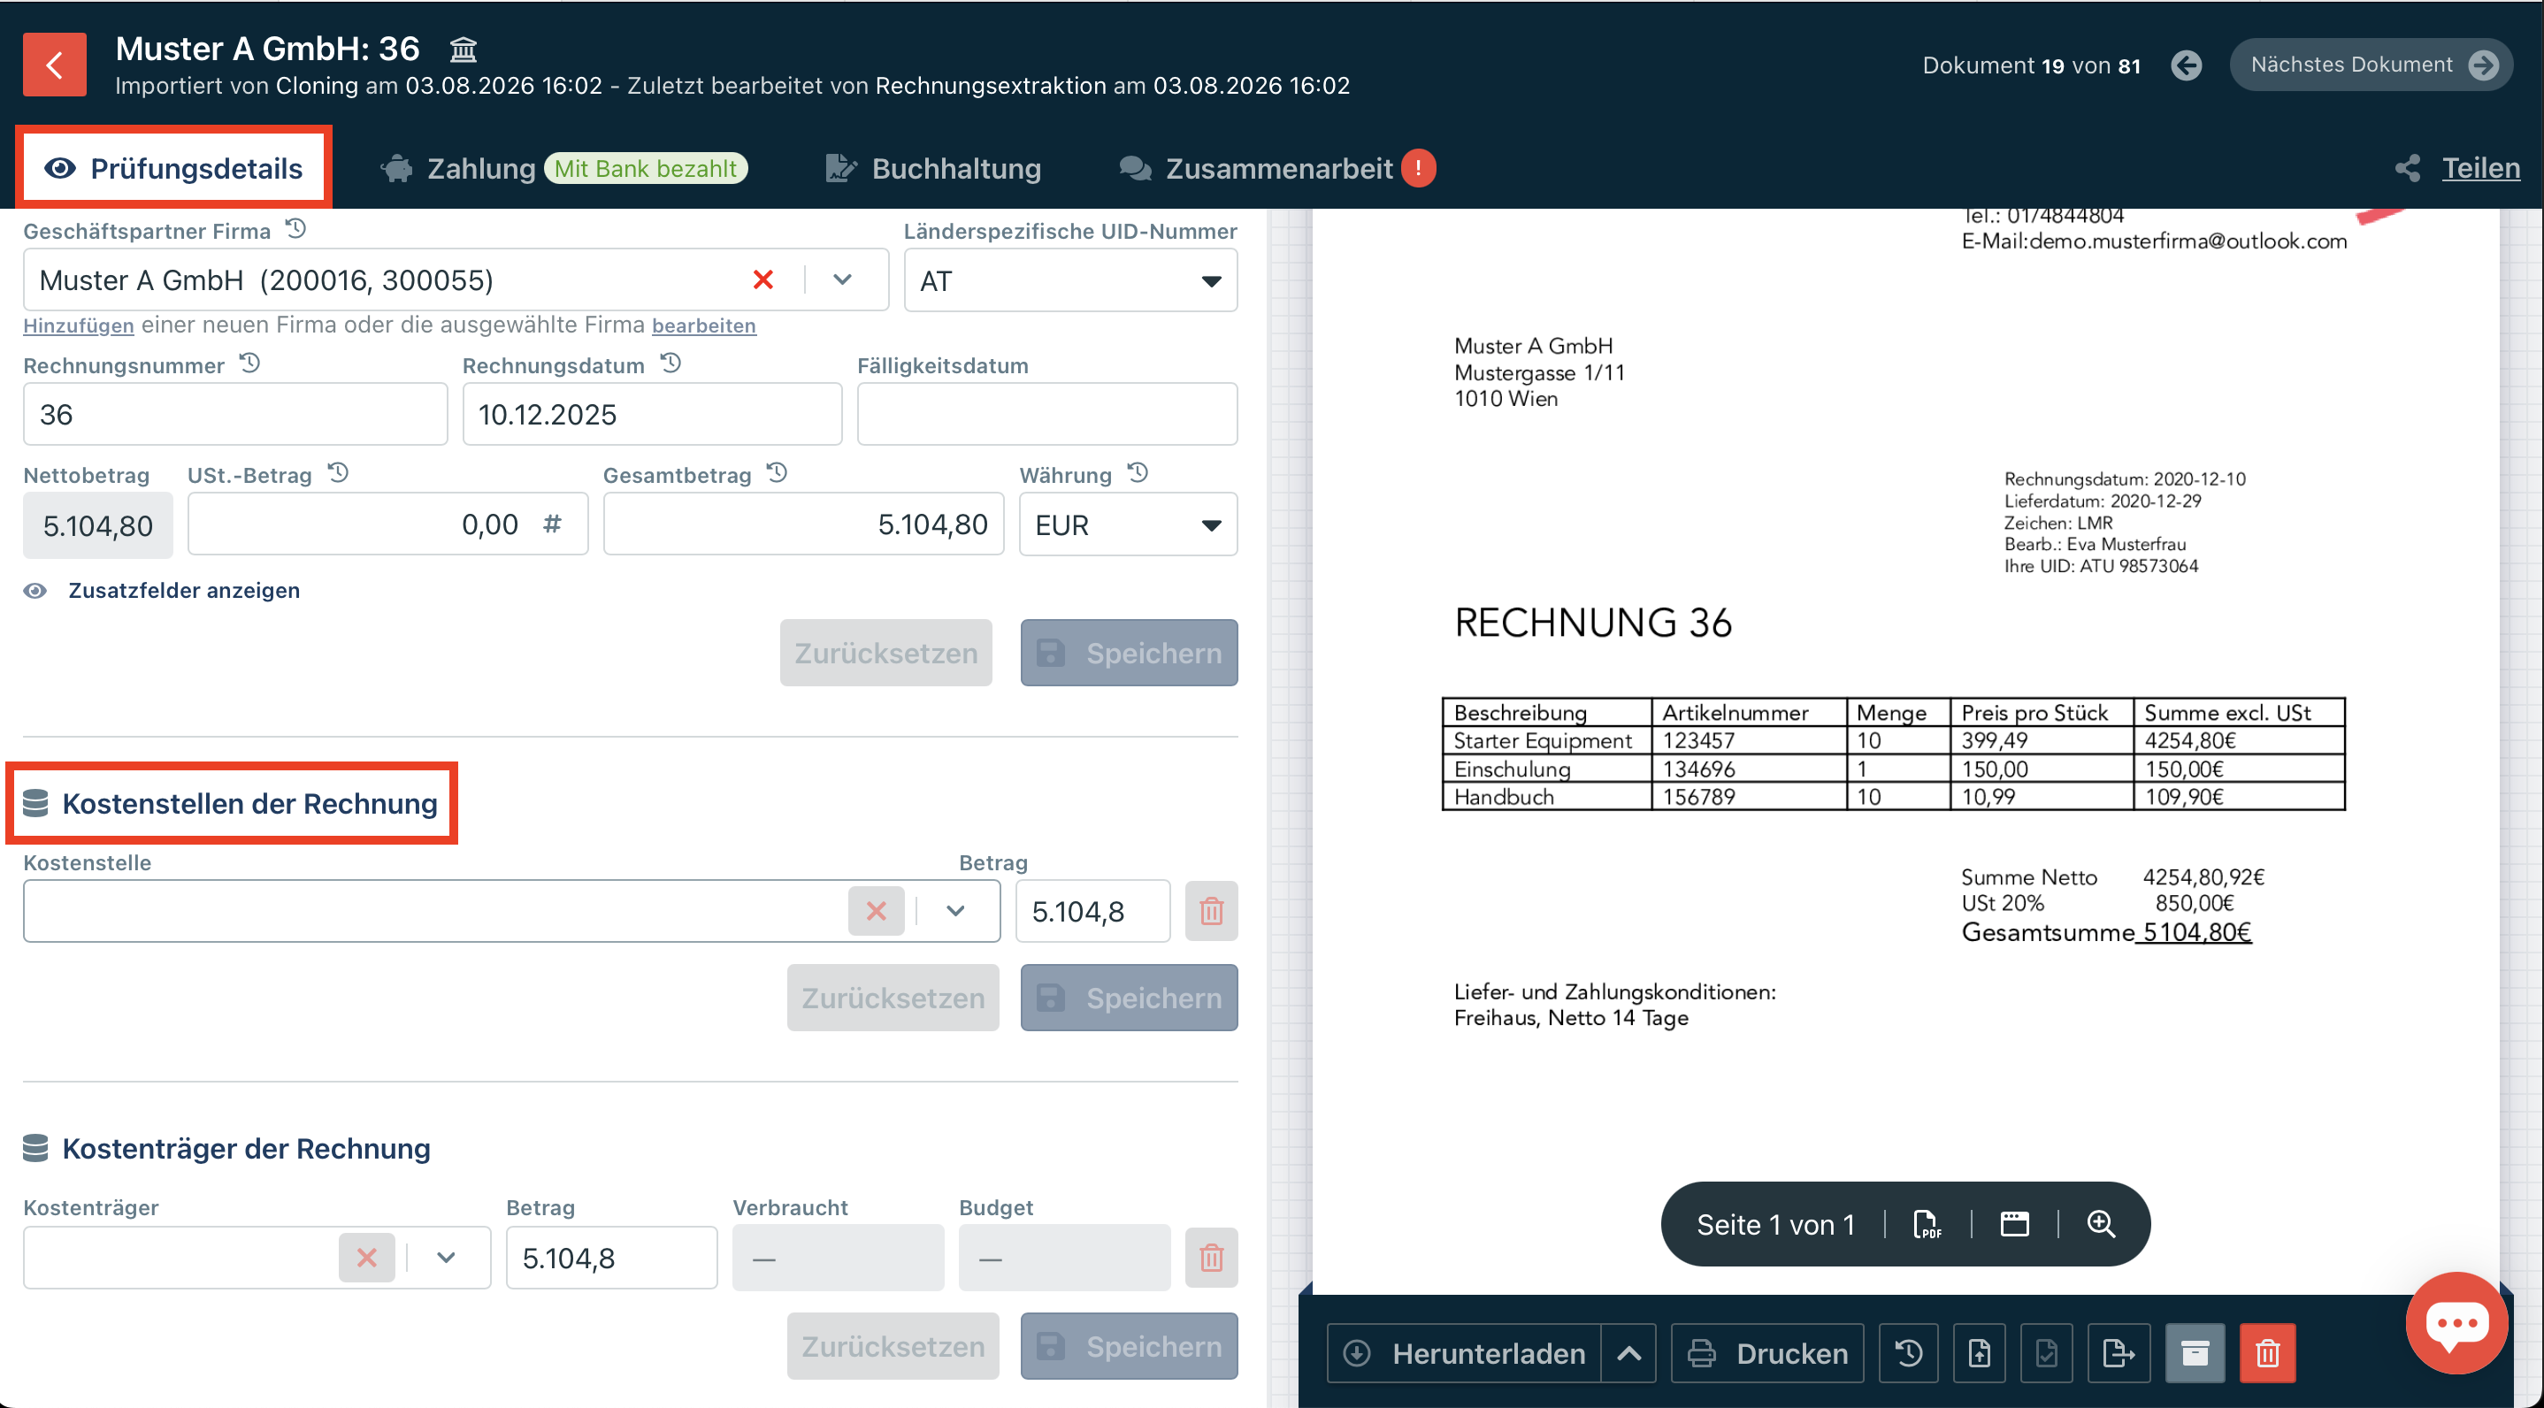The image size is (2544, 1408).
Task: Click Herunterladen button
Action: click(x=1466, y=1352)
